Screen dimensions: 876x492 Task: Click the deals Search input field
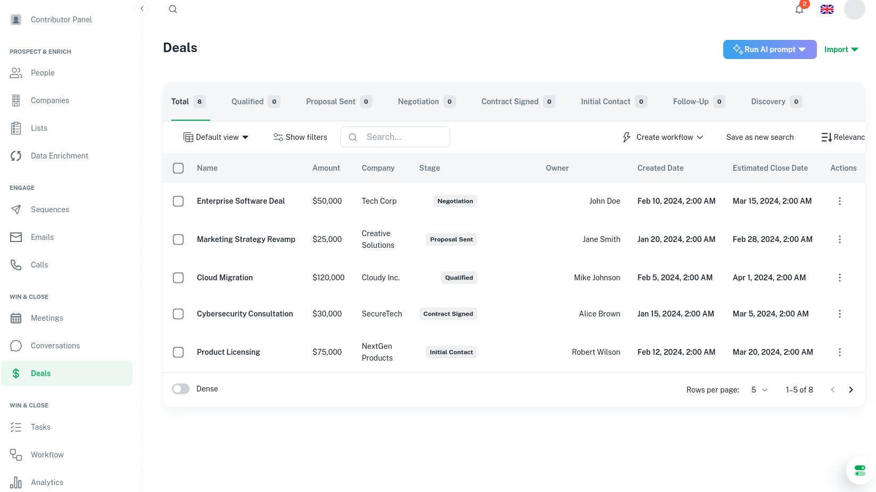(x=395, y=137)
